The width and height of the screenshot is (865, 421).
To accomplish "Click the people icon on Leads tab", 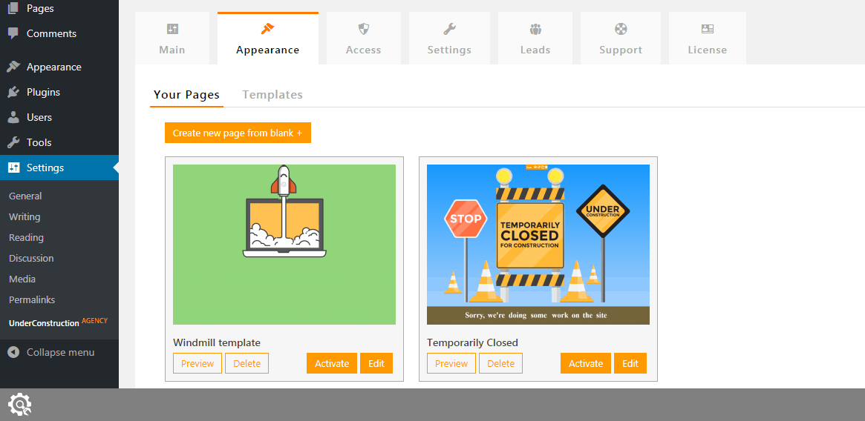I will (535, 30).
